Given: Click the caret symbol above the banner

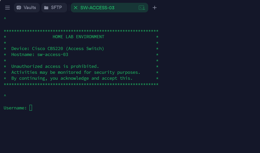Looking at the screenshot, I should point(5,19).
